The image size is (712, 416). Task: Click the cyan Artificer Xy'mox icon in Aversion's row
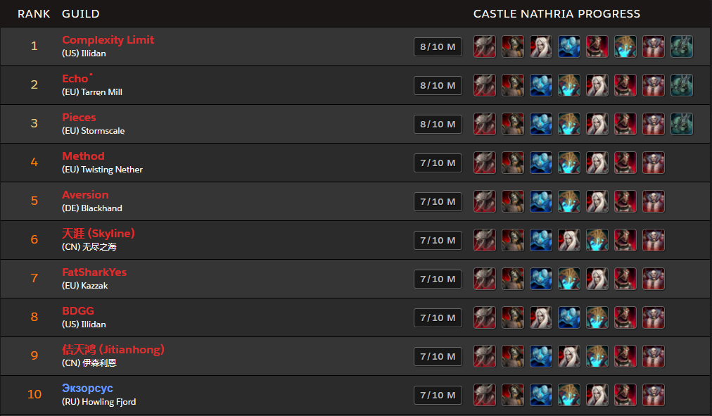tap(569, 201)
